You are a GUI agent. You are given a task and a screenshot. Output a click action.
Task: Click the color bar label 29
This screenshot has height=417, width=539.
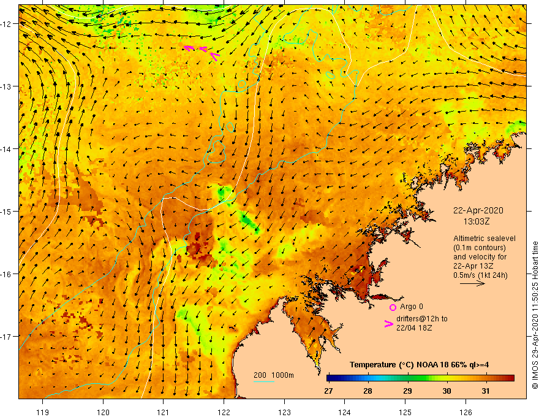coord(407,391)
